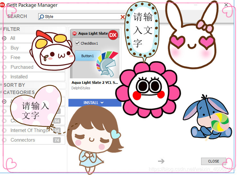
Task: Click the red DX badge on package
Action: (113, 35)
